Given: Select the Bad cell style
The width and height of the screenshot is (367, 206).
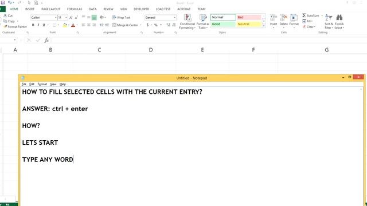Looking at the screenshot, I should [x=248, y=17].
